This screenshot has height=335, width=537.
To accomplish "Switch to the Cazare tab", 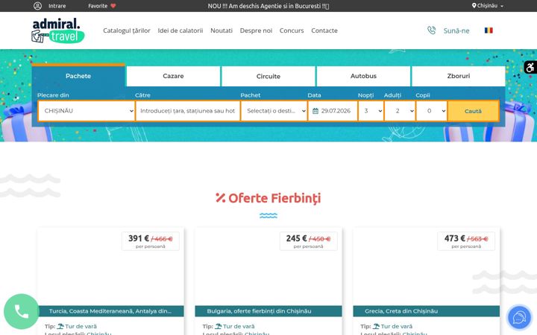I will [173, 76].
